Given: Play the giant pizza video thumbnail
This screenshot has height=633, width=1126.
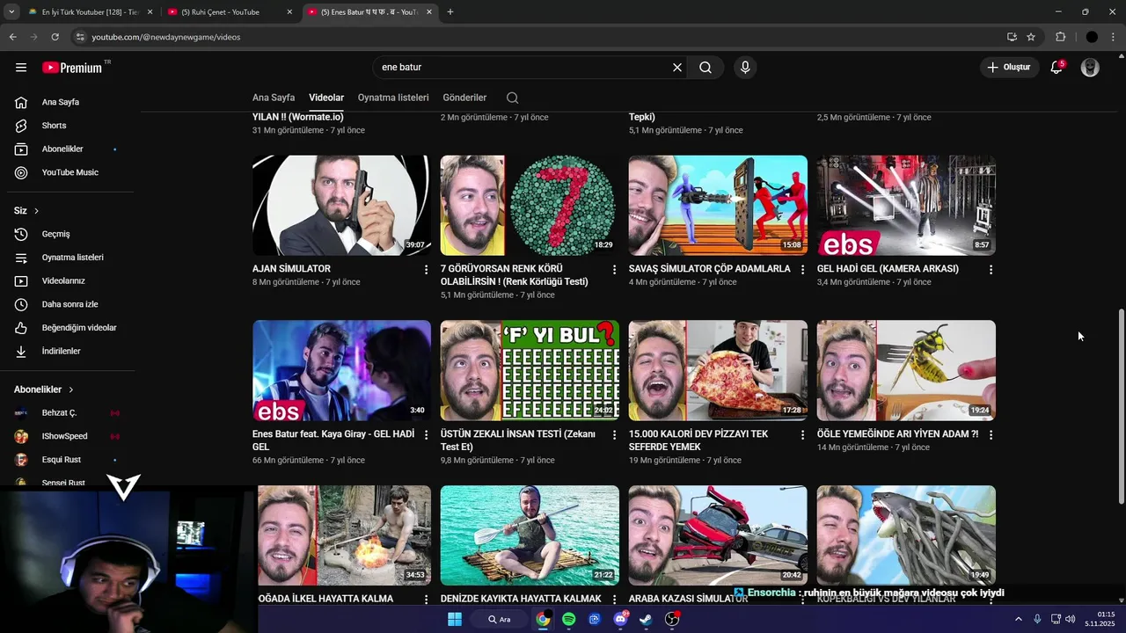Looking at the screenshot, I should [x=718, y=370].
